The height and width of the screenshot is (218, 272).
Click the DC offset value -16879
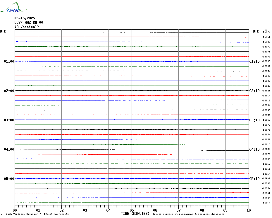pos(266,125)
